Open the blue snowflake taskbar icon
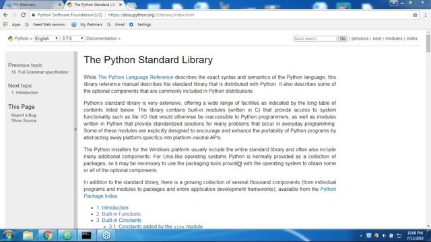The image size is (431, 242). click(x=106, y=235)
